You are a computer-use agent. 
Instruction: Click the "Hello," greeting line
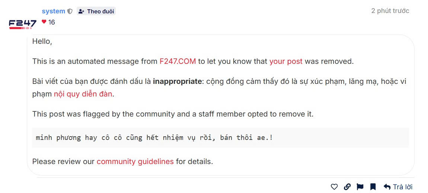tap(42, 42)
